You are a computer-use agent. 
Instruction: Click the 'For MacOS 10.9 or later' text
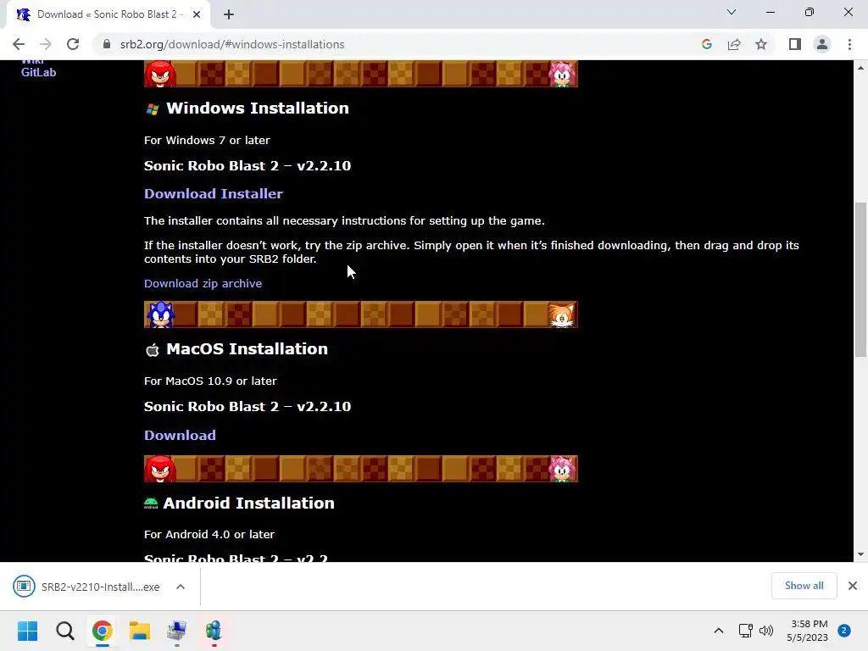point(210,381)
